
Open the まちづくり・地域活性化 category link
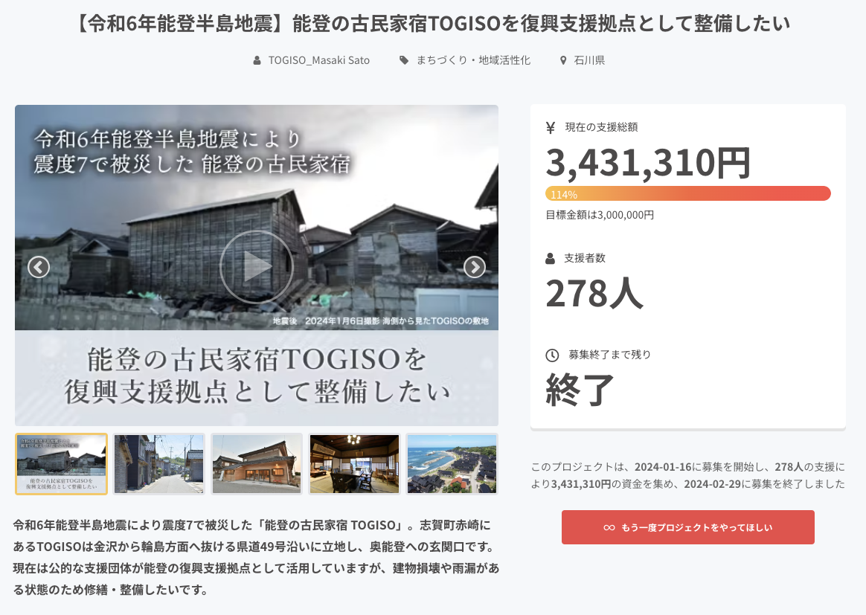[473, 60]
